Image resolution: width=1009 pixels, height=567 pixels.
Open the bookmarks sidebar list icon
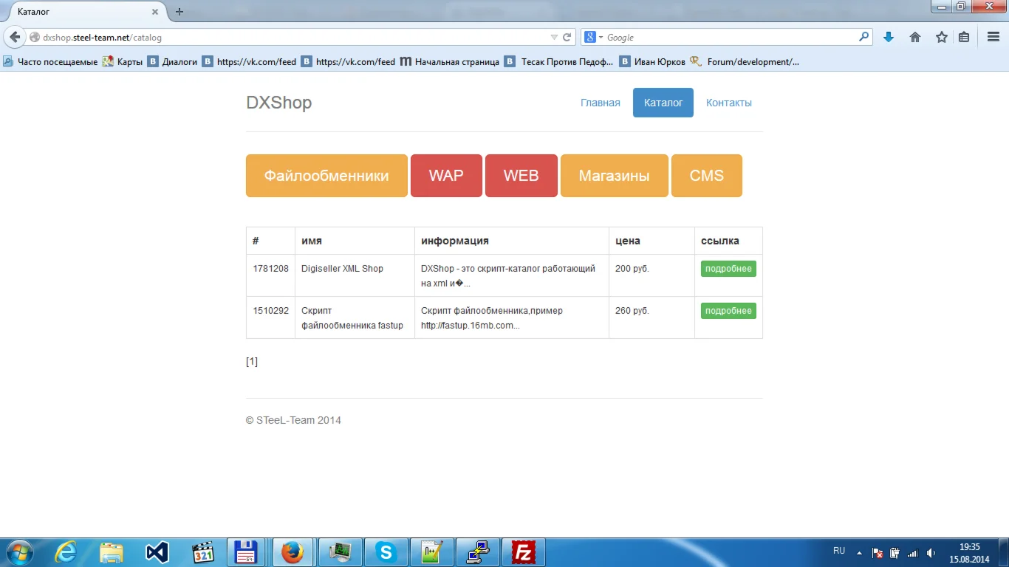pos(963,36)
